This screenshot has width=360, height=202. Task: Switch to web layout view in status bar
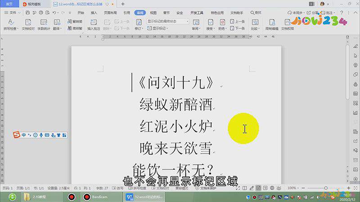272,188
